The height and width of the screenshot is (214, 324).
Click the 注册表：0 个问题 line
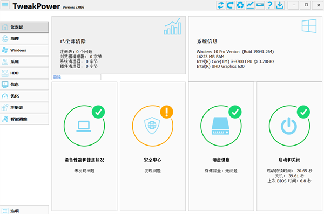pos(76,52)
